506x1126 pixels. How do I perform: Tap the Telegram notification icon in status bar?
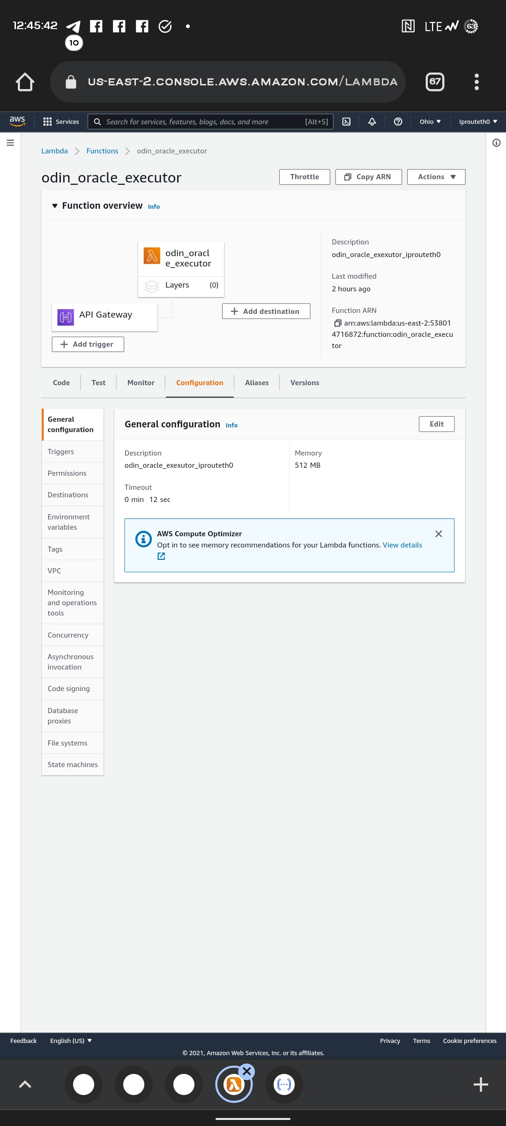pos(73,26)
